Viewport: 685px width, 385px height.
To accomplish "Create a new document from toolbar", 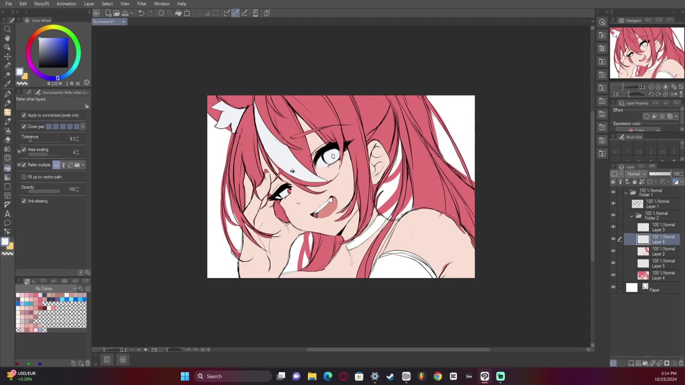I will point(108,13).
